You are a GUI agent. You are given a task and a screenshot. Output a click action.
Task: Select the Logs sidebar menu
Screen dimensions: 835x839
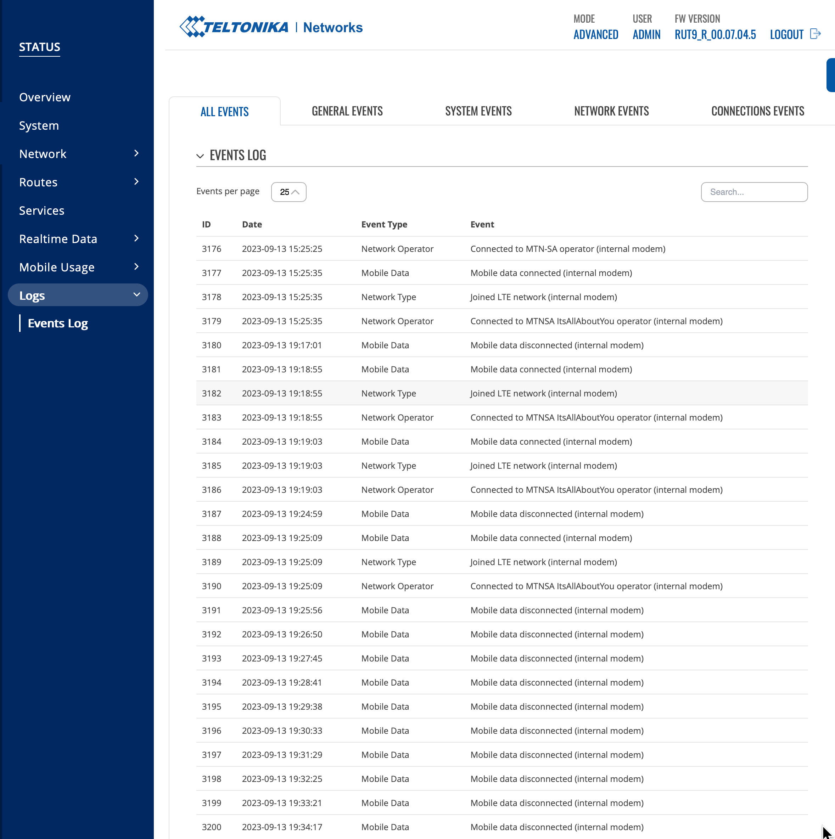pos(78,295)
